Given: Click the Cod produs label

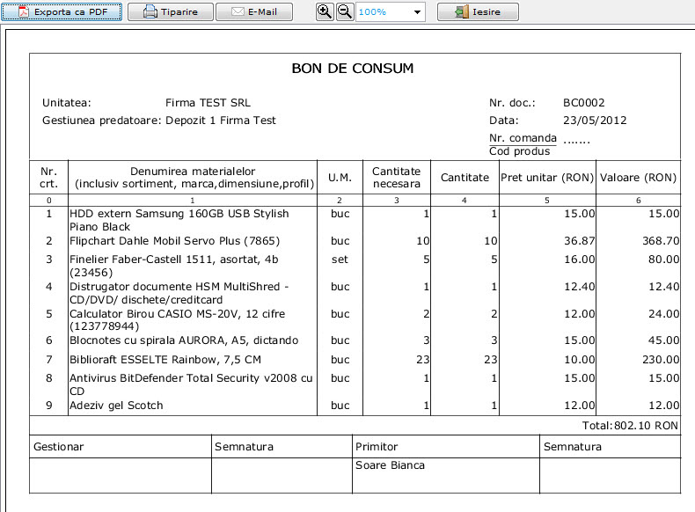Looking at the screenshot, I should (519, 151).
